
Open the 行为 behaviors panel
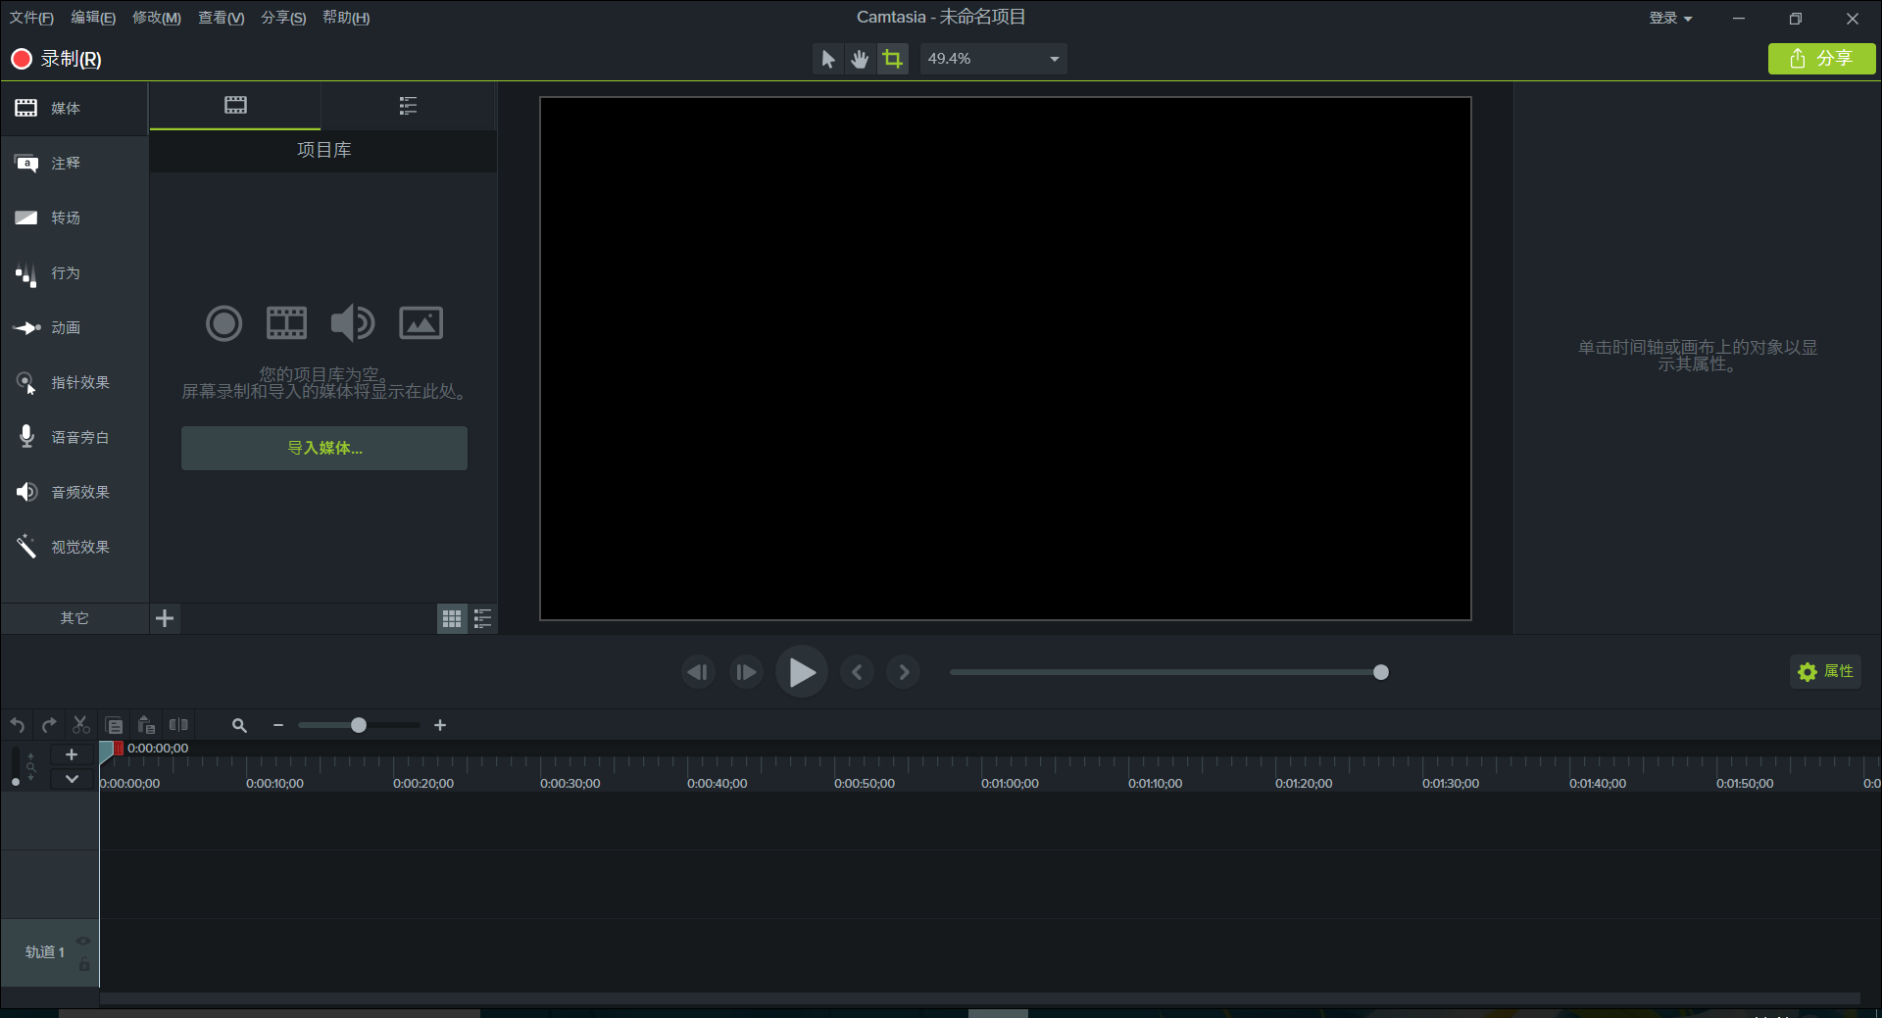(x=74, y=272)
